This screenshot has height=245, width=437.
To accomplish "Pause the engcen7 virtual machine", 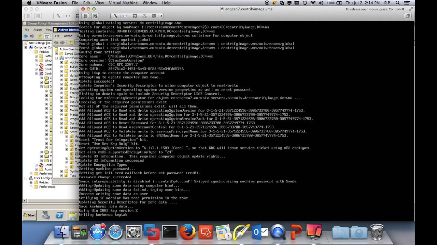I will [x=85, y=16].
